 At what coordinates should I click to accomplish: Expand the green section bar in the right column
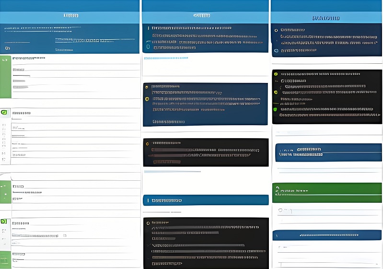pyautogui.click(x=327, y=192)
